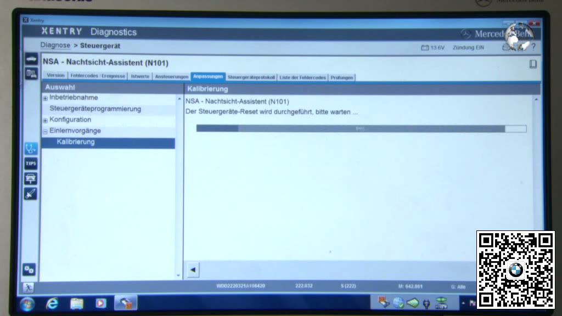Click the Zündung EIN status text
Screen dimensions: 562x316
coord(468,47)
